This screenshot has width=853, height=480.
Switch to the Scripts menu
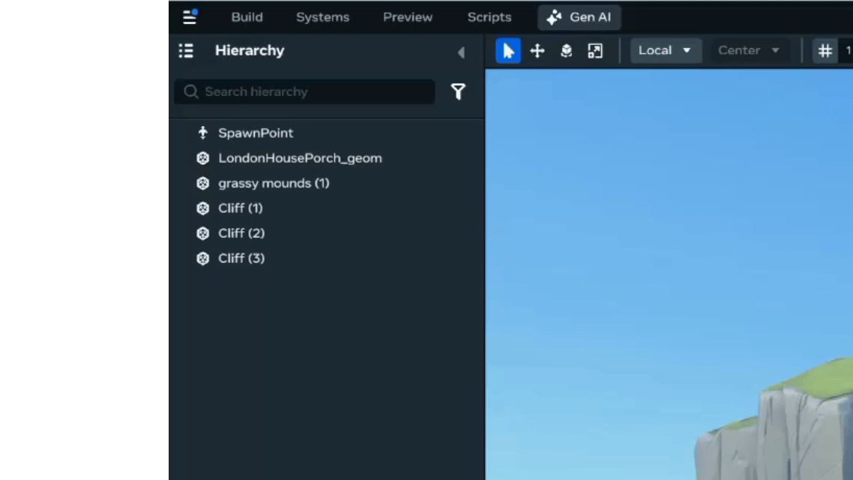click(489, 17)
